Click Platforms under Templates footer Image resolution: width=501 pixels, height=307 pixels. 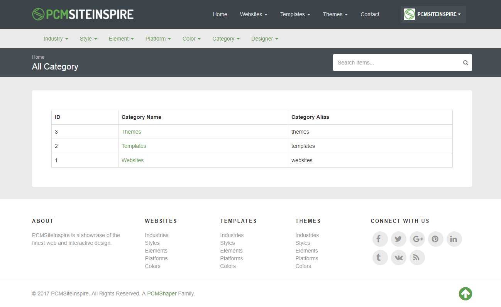pos(232,258)
